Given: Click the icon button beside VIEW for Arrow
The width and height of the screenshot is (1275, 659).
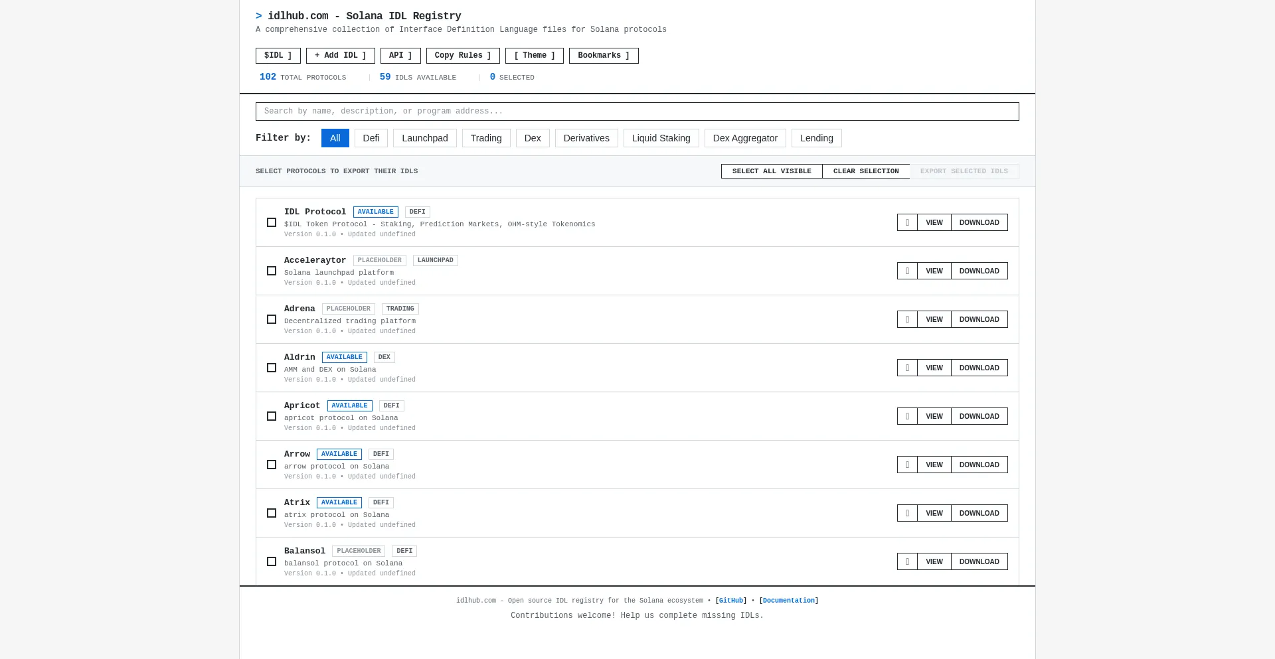Looking at the screenshot, I should click(907, 465).
